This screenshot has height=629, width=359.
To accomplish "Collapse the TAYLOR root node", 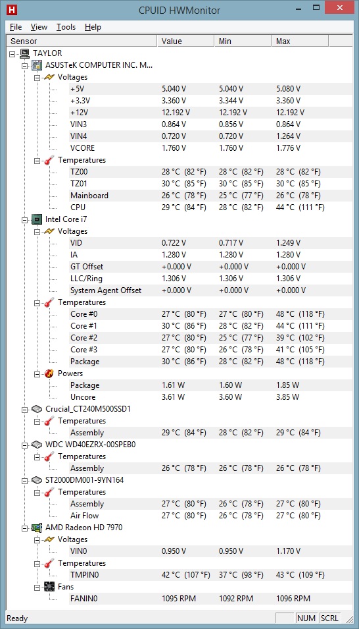I will [13, 53].
